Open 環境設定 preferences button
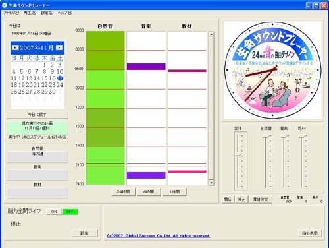The width and height of the screenshot is (329, 248). point(261,199)
